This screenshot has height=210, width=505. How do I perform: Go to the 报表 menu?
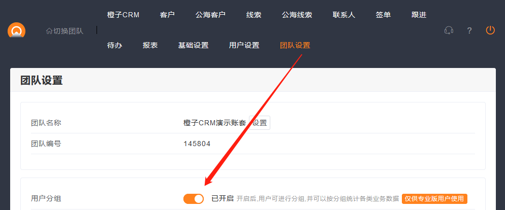[x=150, y=45]
